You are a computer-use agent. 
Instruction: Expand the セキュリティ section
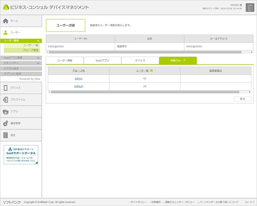coord(38,63)
